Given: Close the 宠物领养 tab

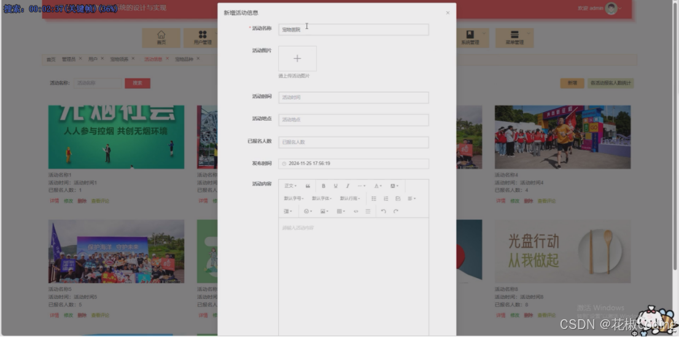Looking at the screenshot, I should coord(133,58).
